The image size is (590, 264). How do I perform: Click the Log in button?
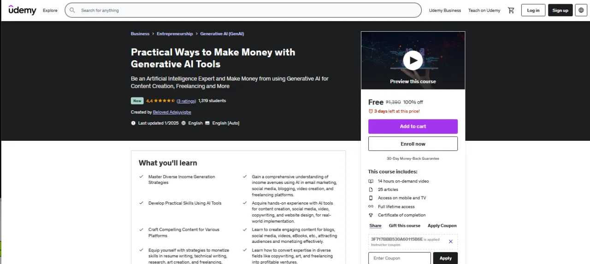(x=533, y=10)
